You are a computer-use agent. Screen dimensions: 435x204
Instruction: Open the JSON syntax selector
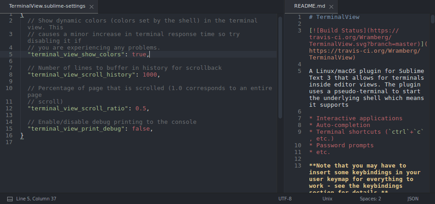(x=413, y=199)
